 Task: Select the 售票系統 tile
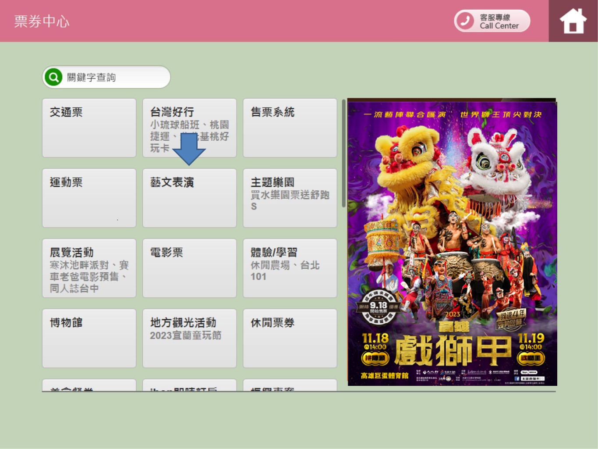tap(290, 128)
